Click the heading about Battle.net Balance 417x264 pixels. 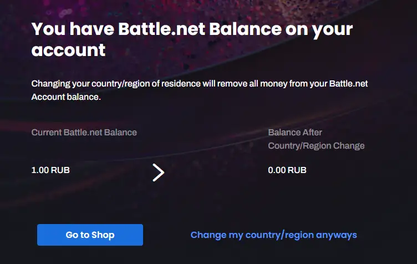click(192, 39)
